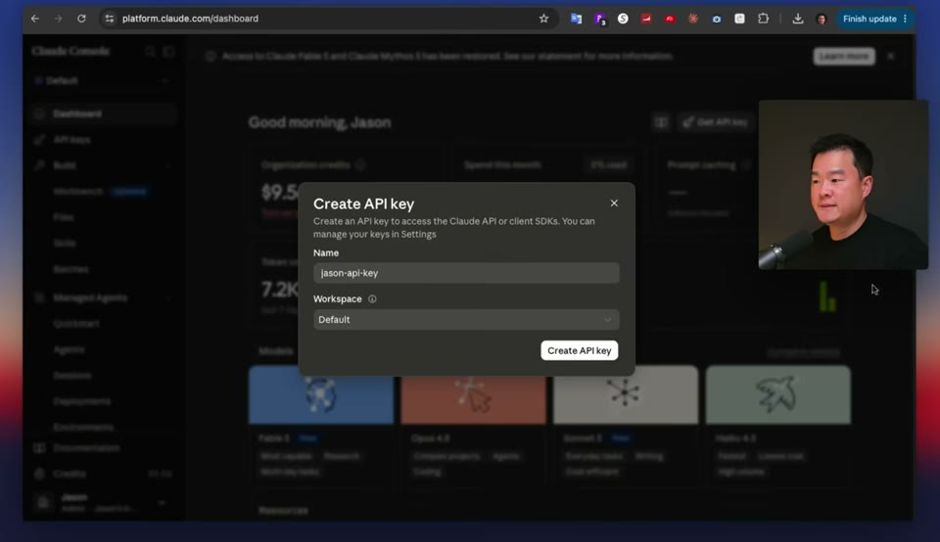Image resolution: width=940 pixels, height=542 pixels.
Task: Go back in the browser
Action: tap(35, 19)
